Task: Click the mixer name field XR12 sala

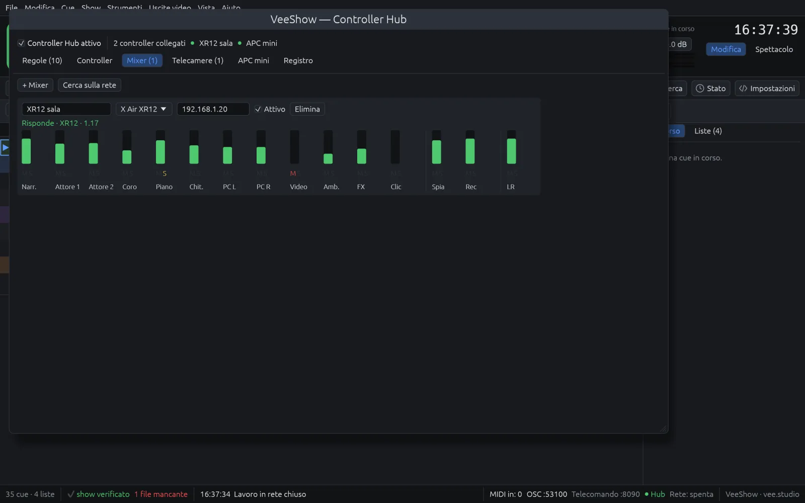Action: 66,109
